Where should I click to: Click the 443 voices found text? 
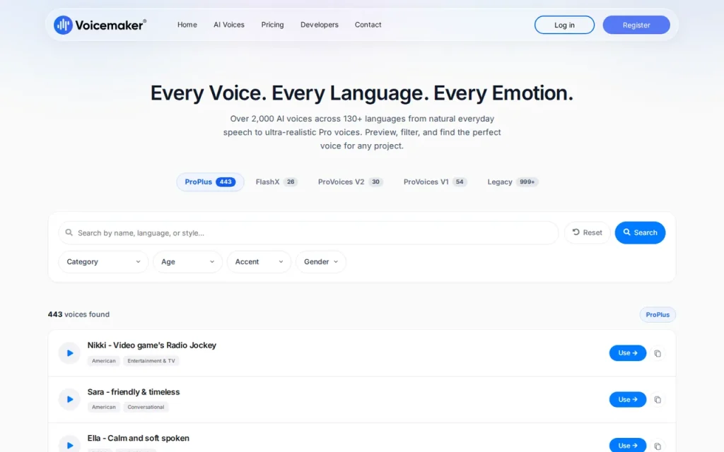click(x=79, y=314)
